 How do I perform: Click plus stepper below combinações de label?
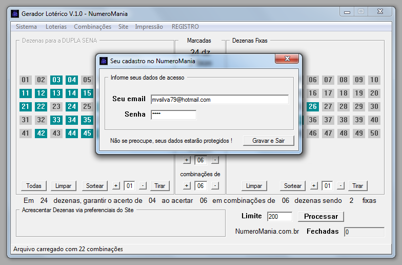coord(187,186)
